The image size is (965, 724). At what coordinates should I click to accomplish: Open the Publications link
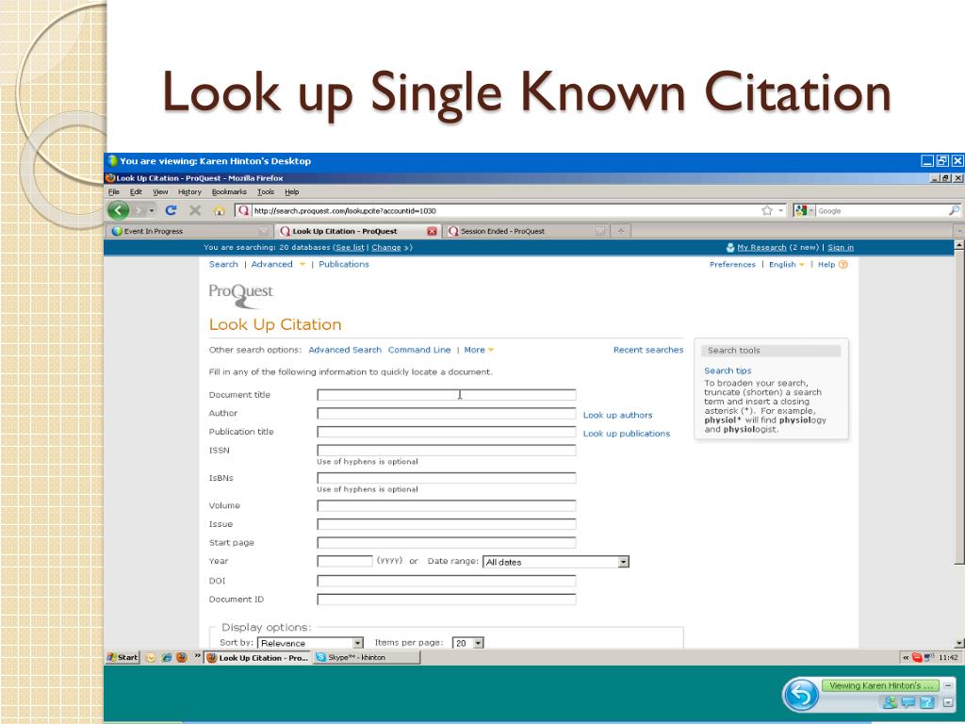pyautogui.click(x=343, y=264)
